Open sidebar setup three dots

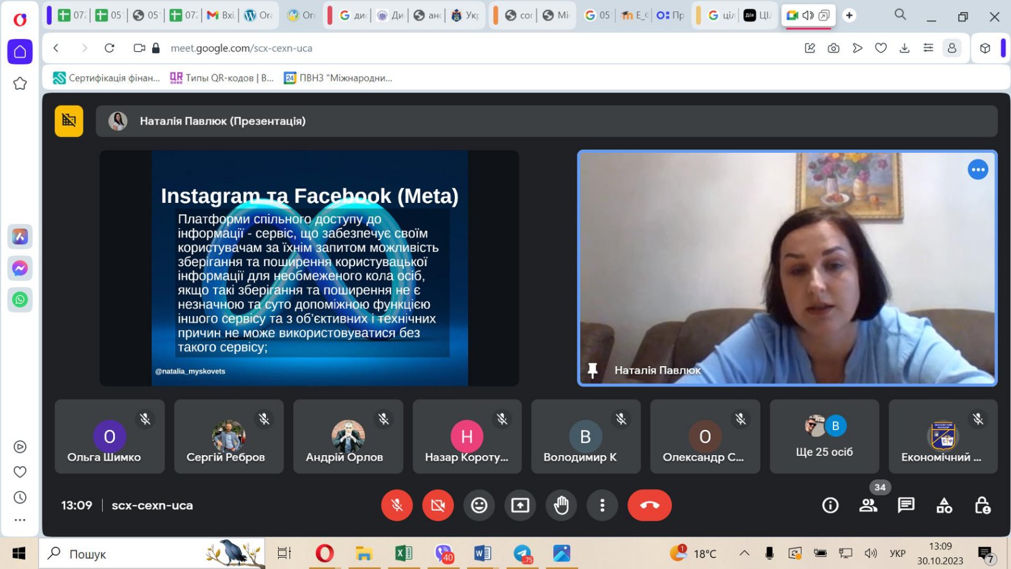(20, 520)
